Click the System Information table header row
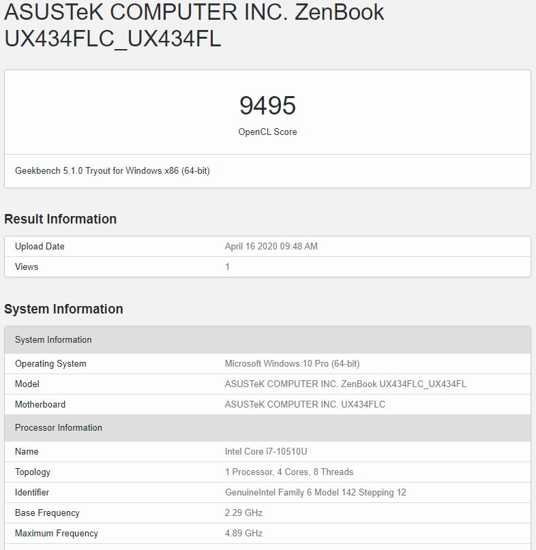The width and height of the screenshot is (536, 550). (x=267, y=339)
